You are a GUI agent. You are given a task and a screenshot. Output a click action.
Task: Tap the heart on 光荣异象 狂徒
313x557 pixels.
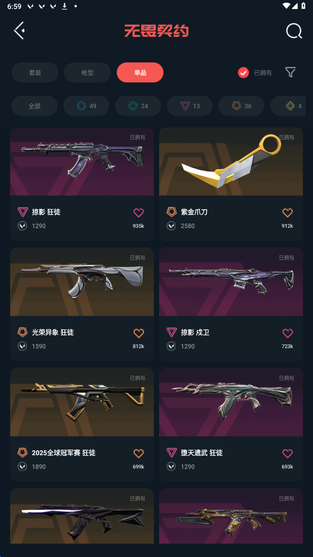pyautogui.click(x=139, y=333)
